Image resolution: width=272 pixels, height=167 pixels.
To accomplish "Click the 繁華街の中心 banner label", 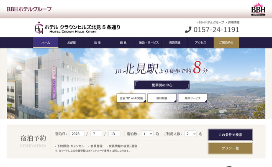I will [x=162, y=85].
